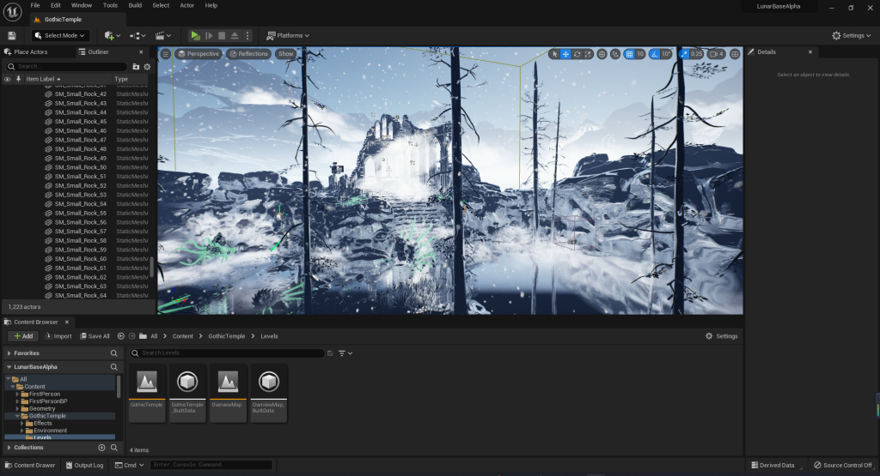Viewport: 880px width, 476px height.
Task: Open the Actor menu
Action: click(x=186, y=5)
